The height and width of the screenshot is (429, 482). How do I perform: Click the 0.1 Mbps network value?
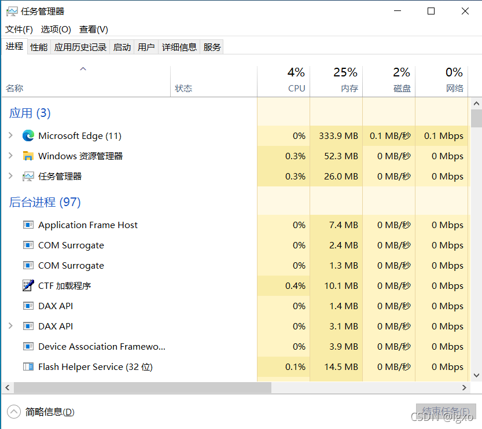(x=444, y=135)
